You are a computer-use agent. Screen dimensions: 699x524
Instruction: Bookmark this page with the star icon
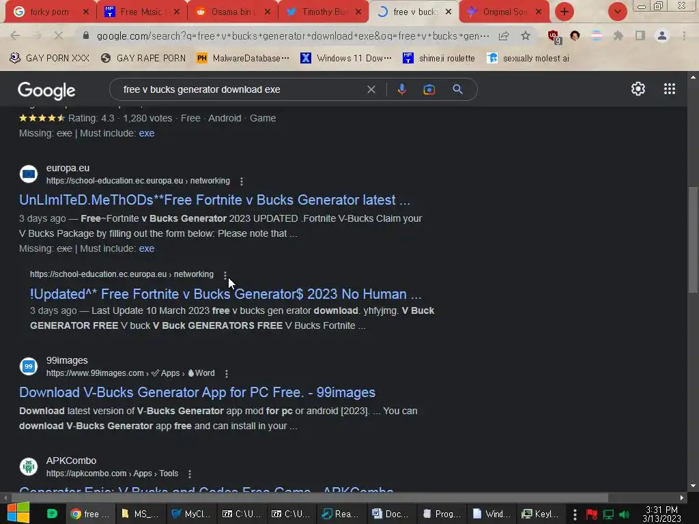(x=526, y=35)
